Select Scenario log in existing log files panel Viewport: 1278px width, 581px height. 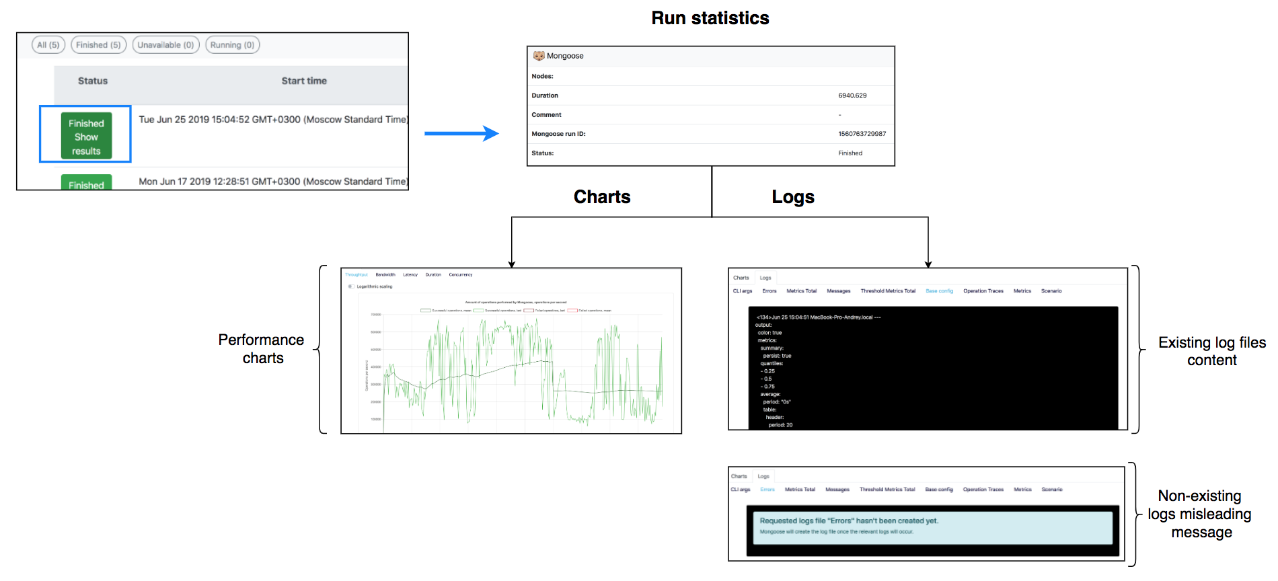click(1051, 291)
